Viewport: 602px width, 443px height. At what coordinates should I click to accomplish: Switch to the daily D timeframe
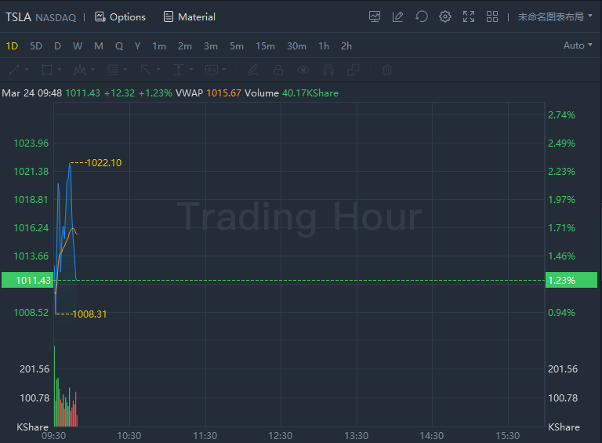click(x=57, y=46)
